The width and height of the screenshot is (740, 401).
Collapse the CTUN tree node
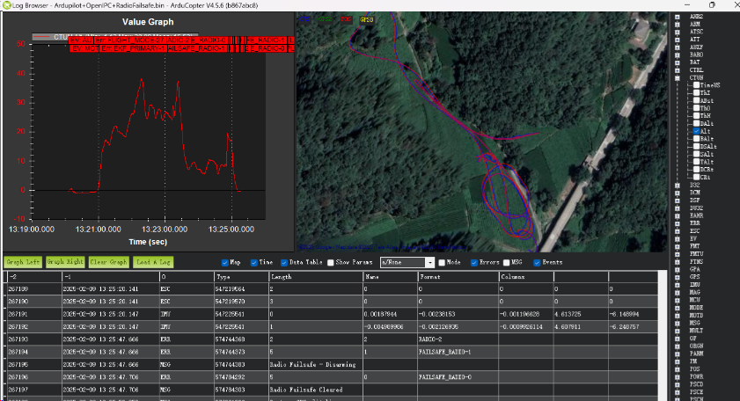678,78
